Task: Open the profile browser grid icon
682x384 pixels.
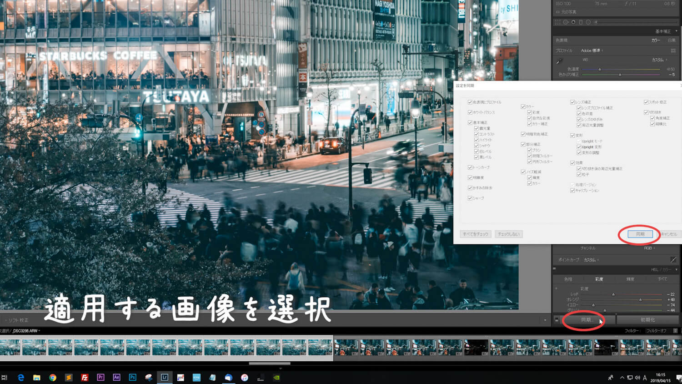Action: (x=673, y=51)
